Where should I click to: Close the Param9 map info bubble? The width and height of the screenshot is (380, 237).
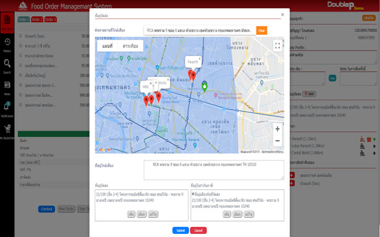pyautogui.click(x=200, y=59)
